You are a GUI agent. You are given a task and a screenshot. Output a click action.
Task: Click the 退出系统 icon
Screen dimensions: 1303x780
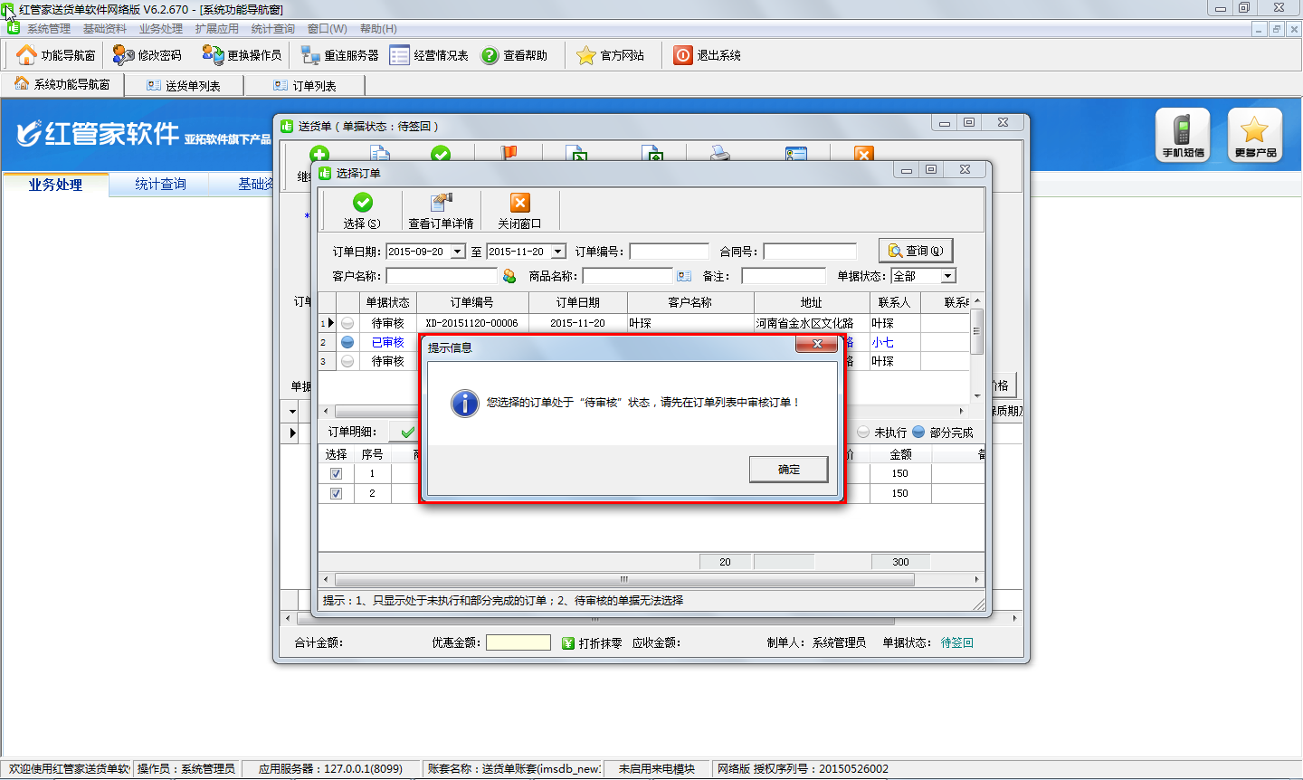tap(682, 55)
